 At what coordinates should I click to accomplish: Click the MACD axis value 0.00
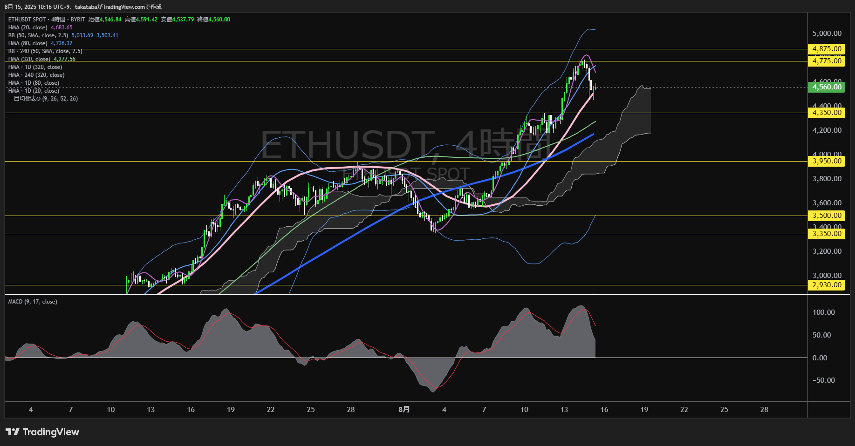point(820,358)
